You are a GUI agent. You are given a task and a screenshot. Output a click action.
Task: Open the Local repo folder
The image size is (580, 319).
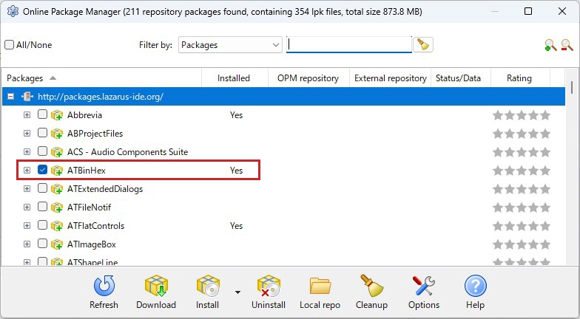[x=320, y=286]
